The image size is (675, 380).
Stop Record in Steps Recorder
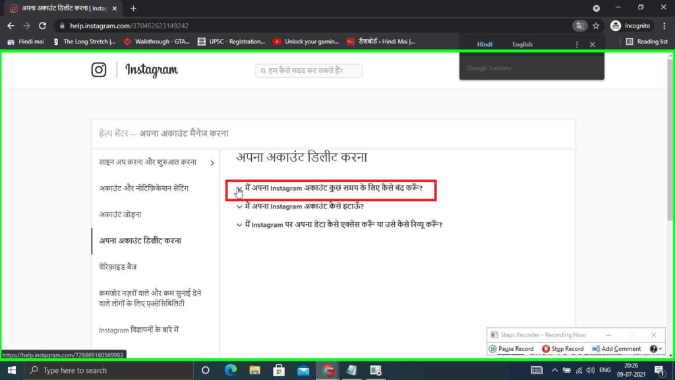pos(563,348)
